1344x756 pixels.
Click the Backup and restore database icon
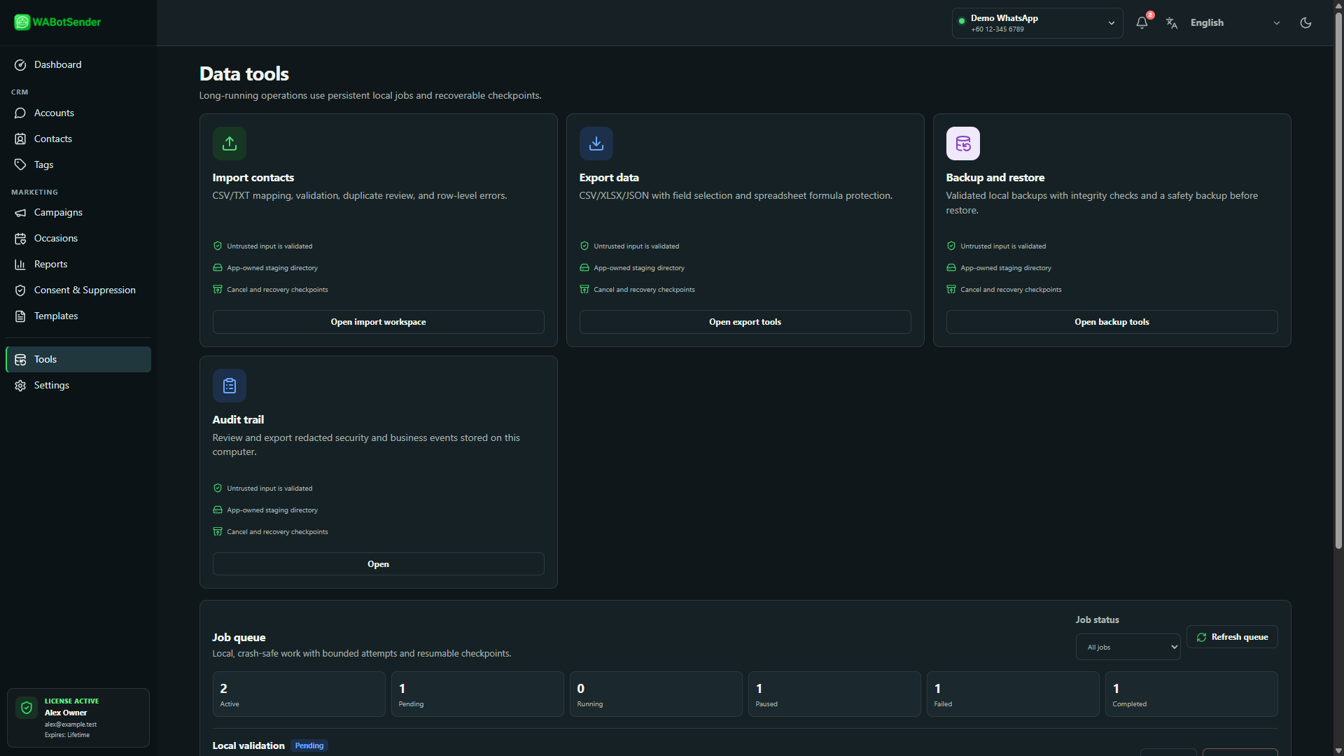click(x=963, y=143)
